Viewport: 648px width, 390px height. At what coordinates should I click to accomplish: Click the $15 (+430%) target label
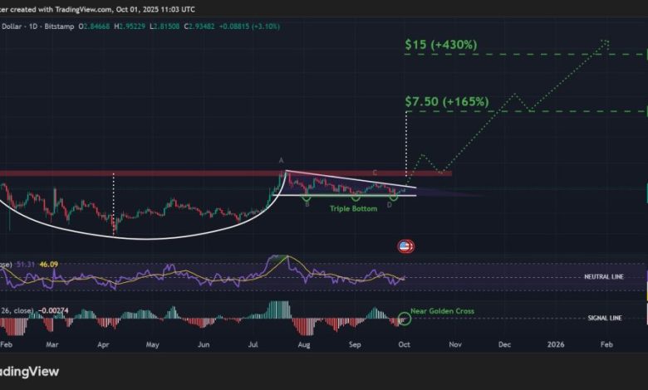tap(440, 44)
